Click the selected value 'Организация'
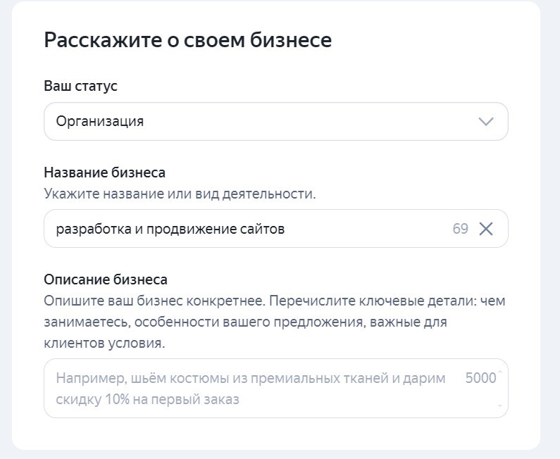Viewport: 560px width, 459px height. coord(100,121)
